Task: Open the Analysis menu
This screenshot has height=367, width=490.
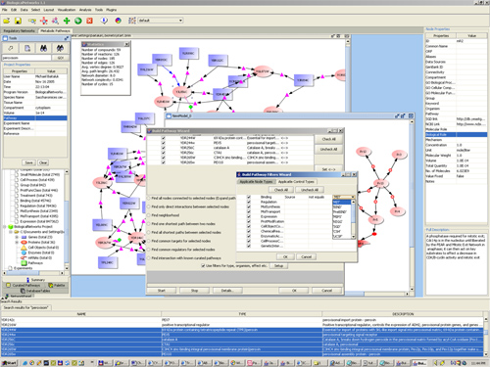Action: [85, 10]
